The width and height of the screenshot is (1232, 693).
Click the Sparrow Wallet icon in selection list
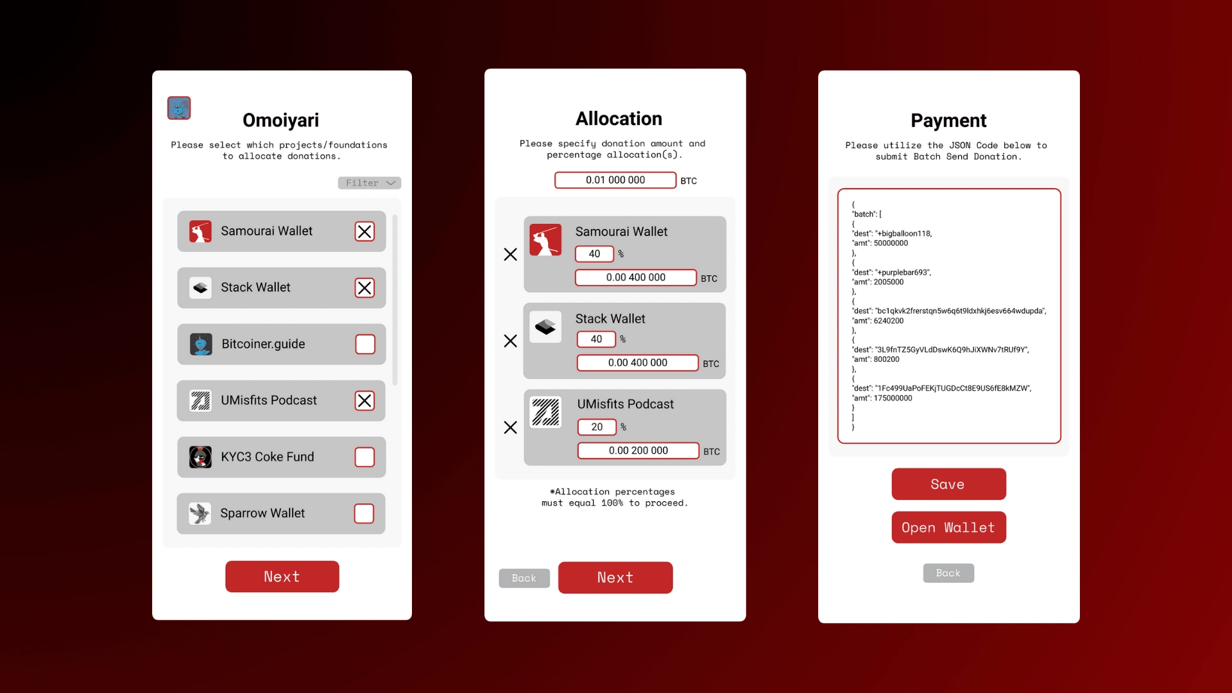pyautogui.click(x=200, y=512)
